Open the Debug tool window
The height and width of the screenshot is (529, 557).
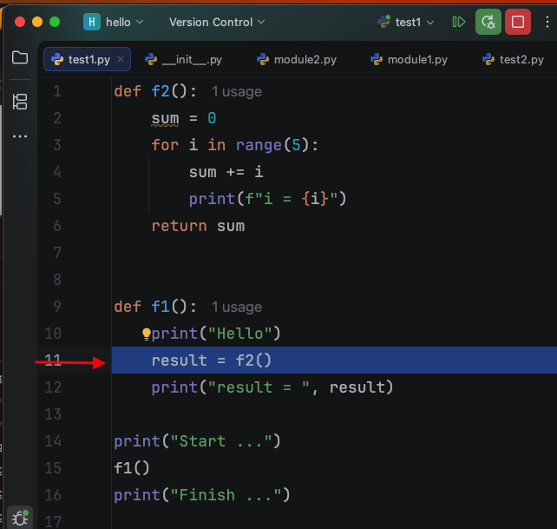[20, 519]
